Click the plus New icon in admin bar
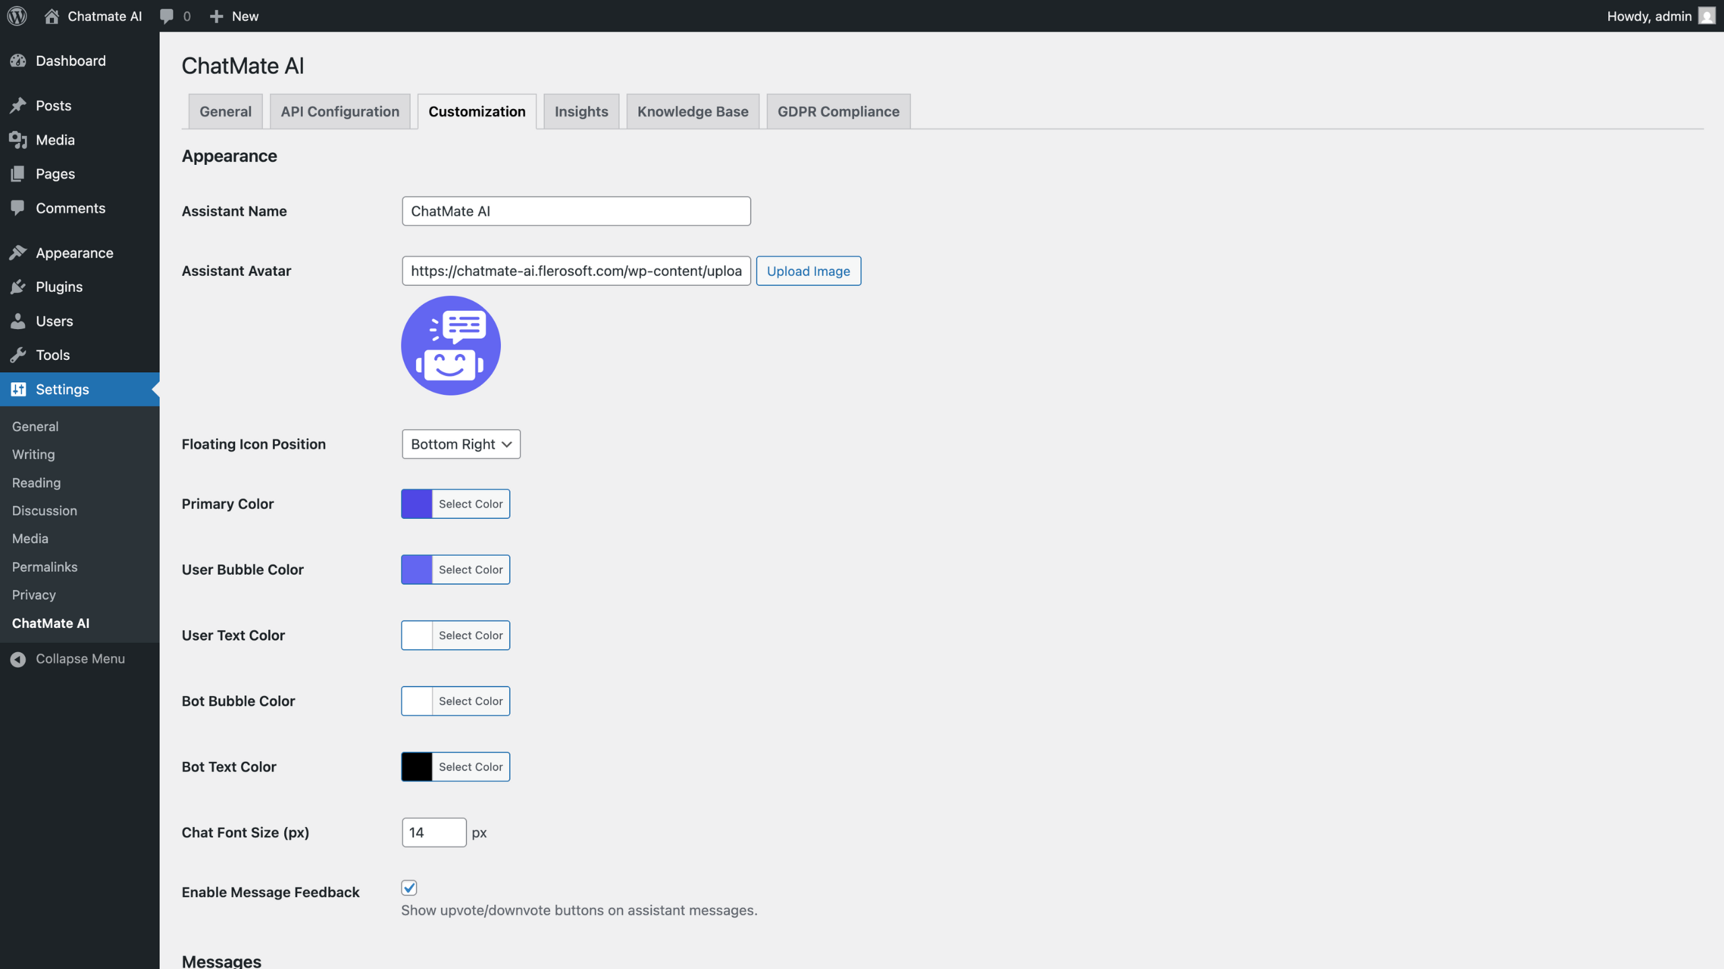 216,15
